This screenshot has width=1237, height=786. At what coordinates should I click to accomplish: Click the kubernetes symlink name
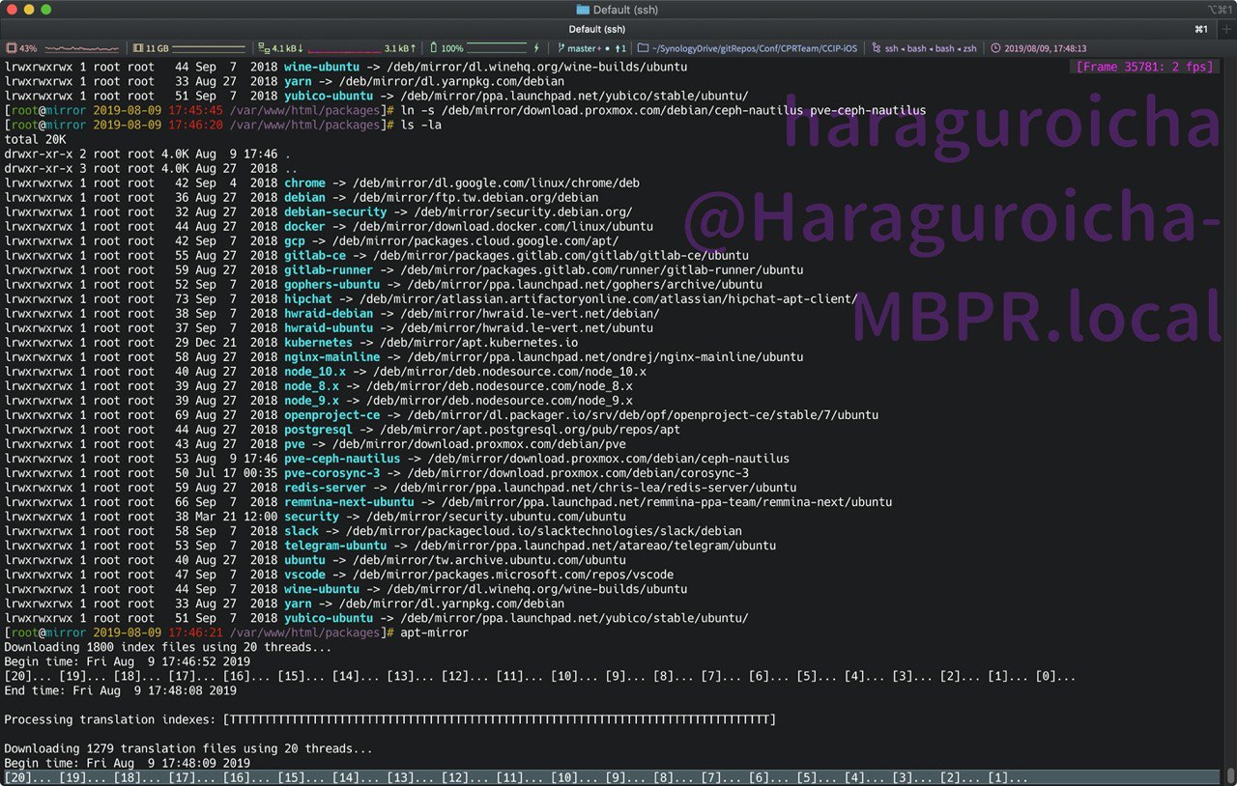coord(318,342)
